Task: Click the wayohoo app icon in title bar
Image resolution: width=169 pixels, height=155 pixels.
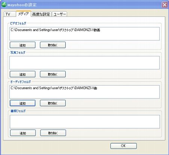Action: [4, 4]
